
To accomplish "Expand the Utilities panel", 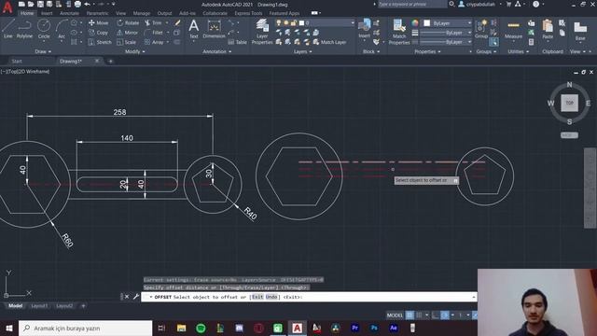I will coord(519,51).
